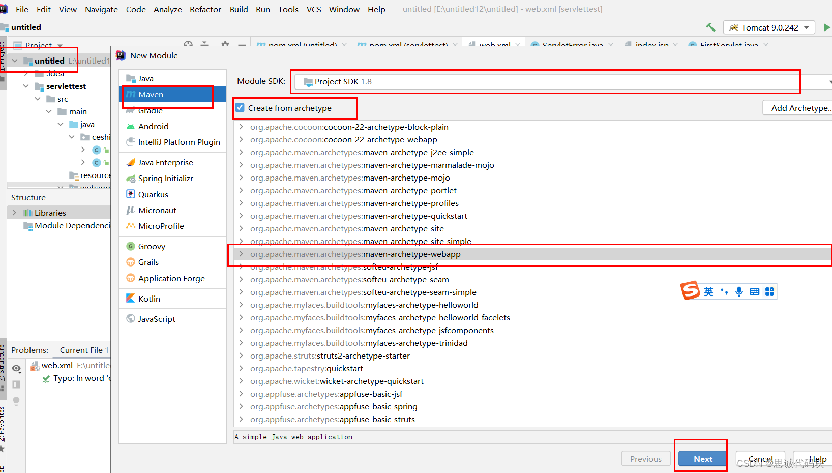Select JavaScript module type
Screen dimensions: 832x473
click(x=173, y=319)
